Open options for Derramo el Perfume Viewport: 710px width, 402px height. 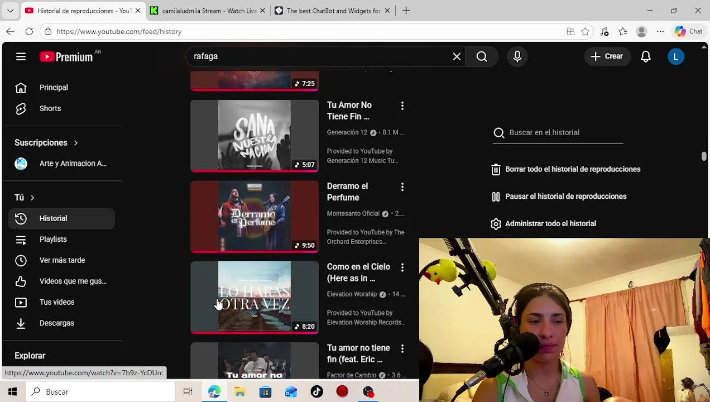[402, 186]
